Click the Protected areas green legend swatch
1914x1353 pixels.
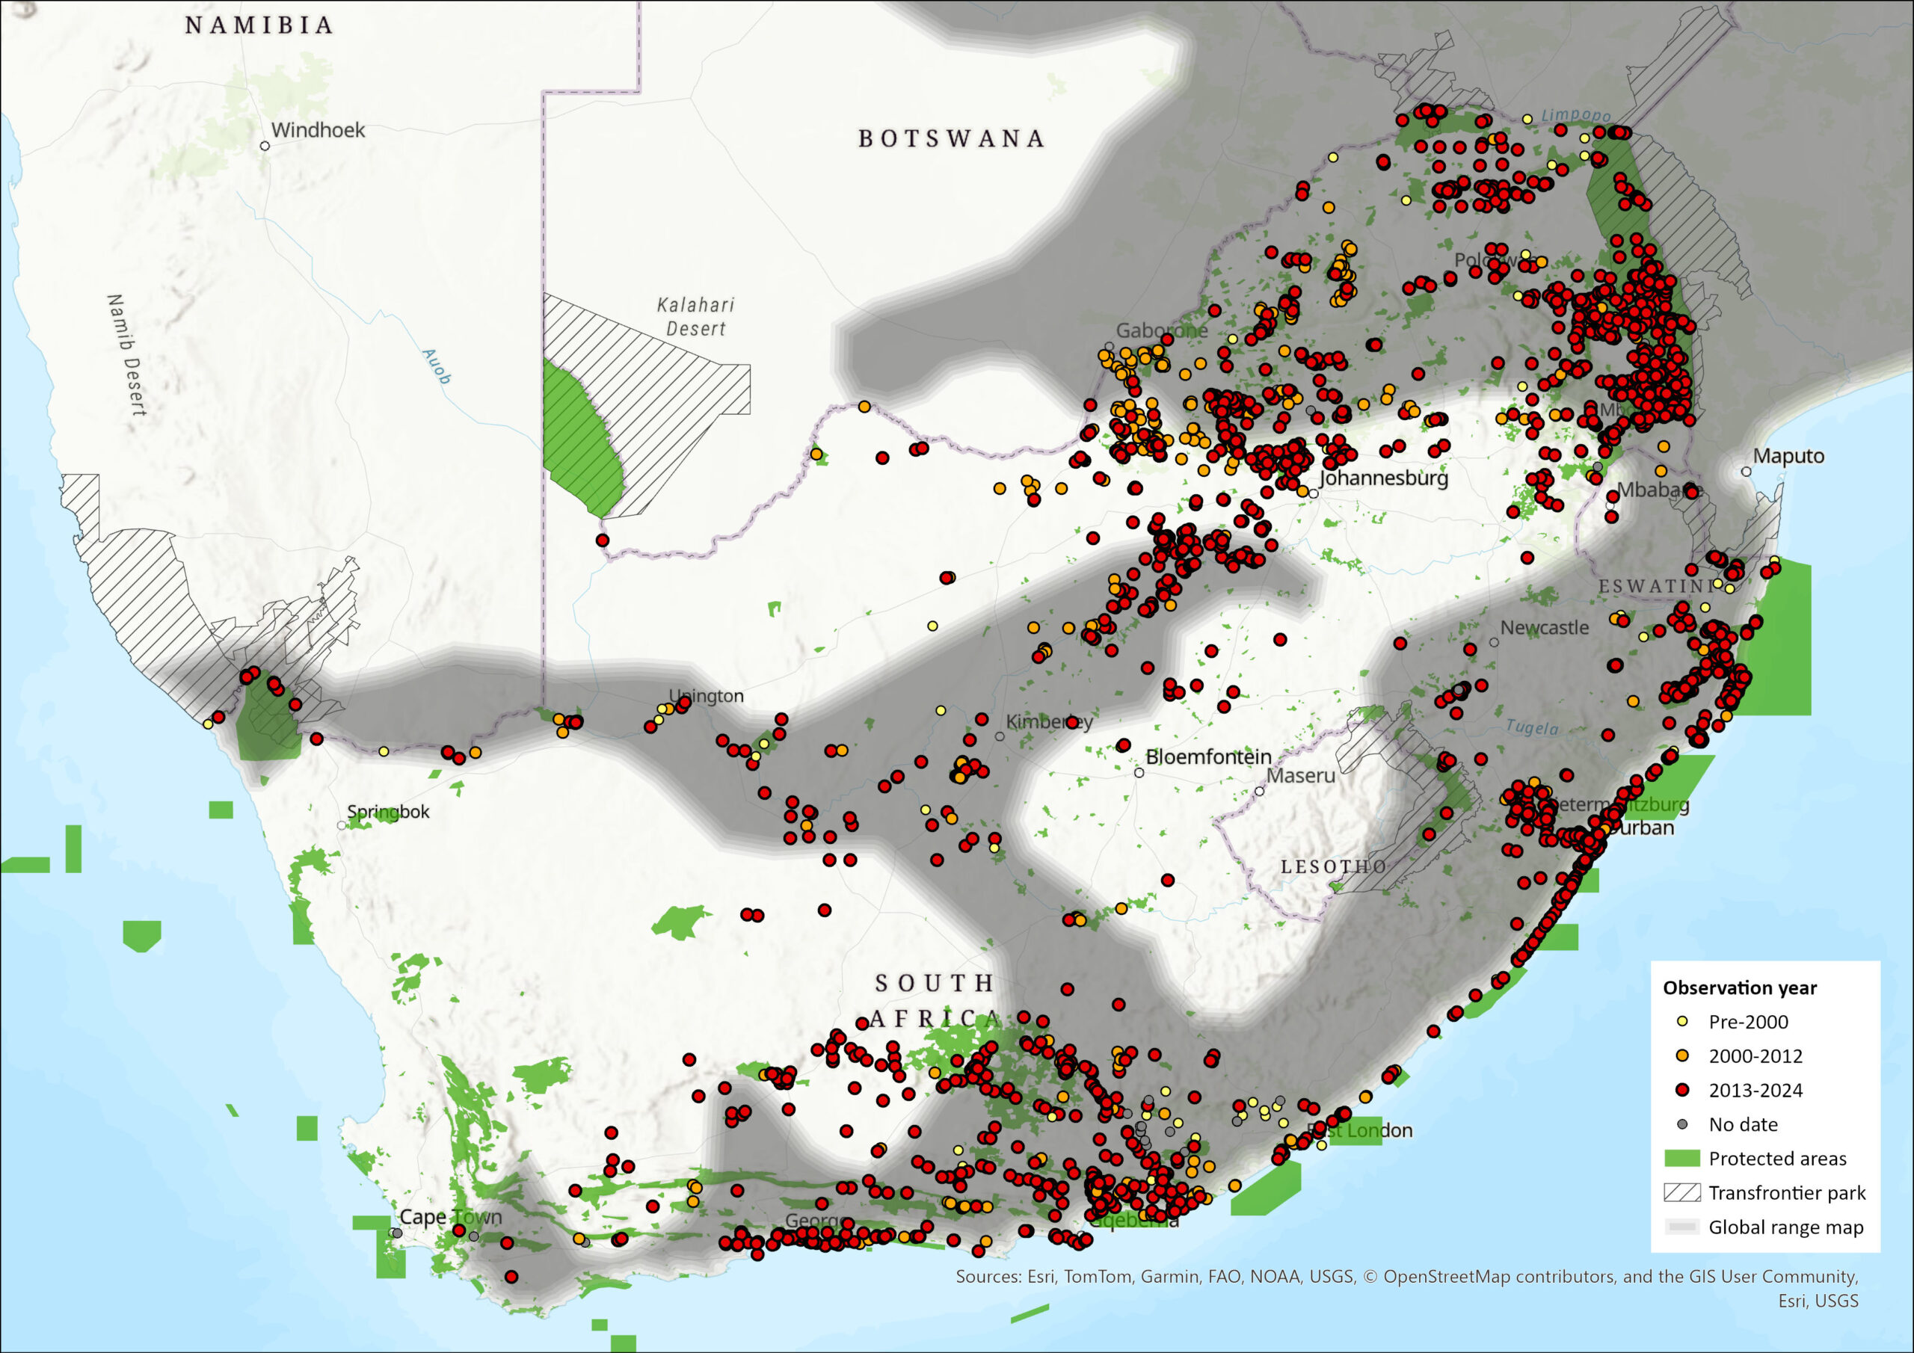1682,1159
